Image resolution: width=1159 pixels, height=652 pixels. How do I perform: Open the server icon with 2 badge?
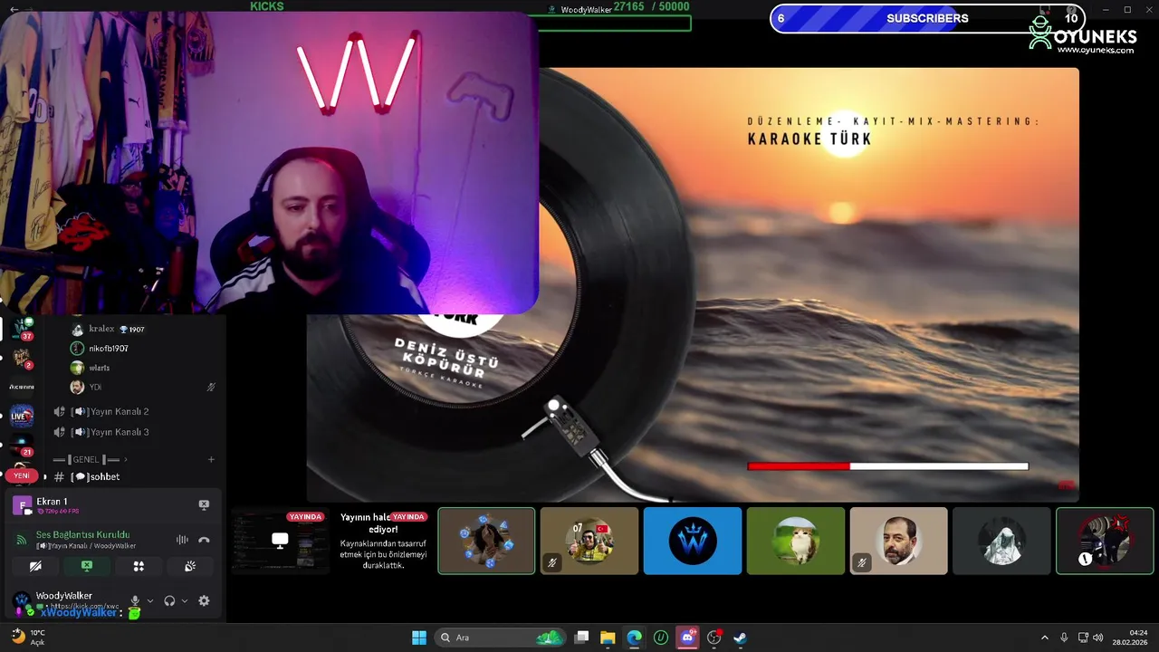coord(22,358)
